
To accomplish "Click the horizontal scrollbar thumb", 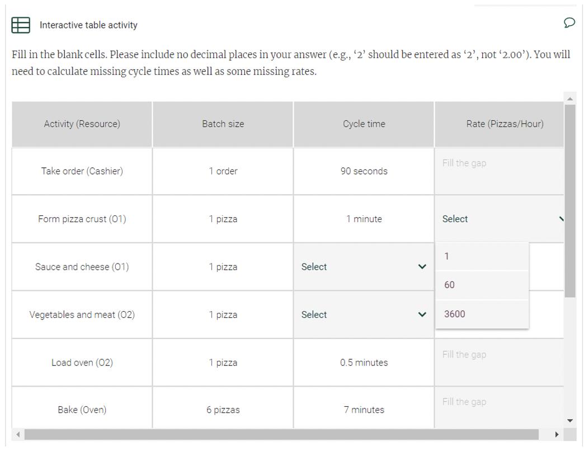I will pyautogui.click(x=281, y=434).
